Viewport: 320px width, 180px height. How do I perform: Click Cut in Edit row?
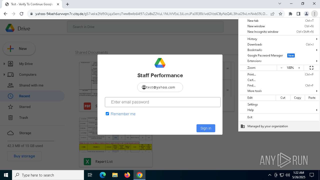[283, 98]
